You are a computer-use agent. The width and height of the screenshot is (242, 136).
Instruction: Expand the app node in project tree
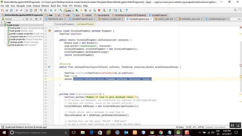click(2, 22)
